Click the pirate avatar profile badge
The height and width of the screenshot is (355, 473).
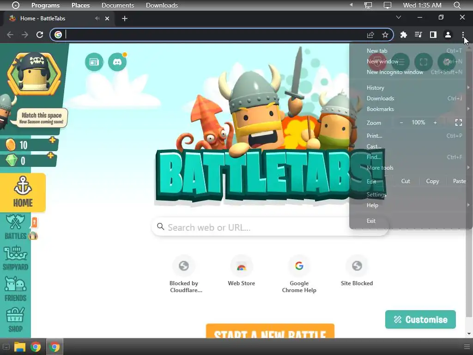tap(34, 73)
